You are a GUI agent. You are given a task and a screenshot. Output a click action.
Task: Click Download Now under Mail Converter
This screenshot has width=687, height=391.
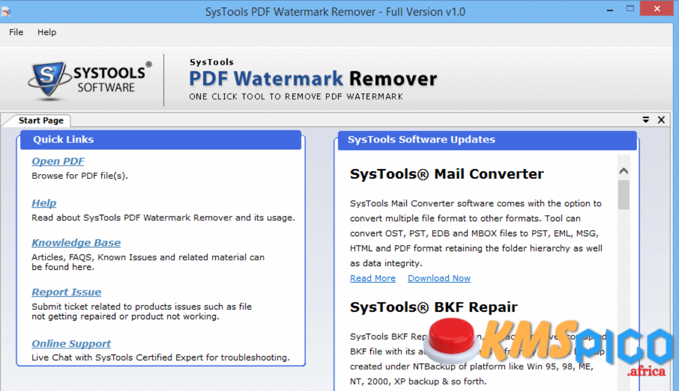pyautogui.click(x=439, y=279)
